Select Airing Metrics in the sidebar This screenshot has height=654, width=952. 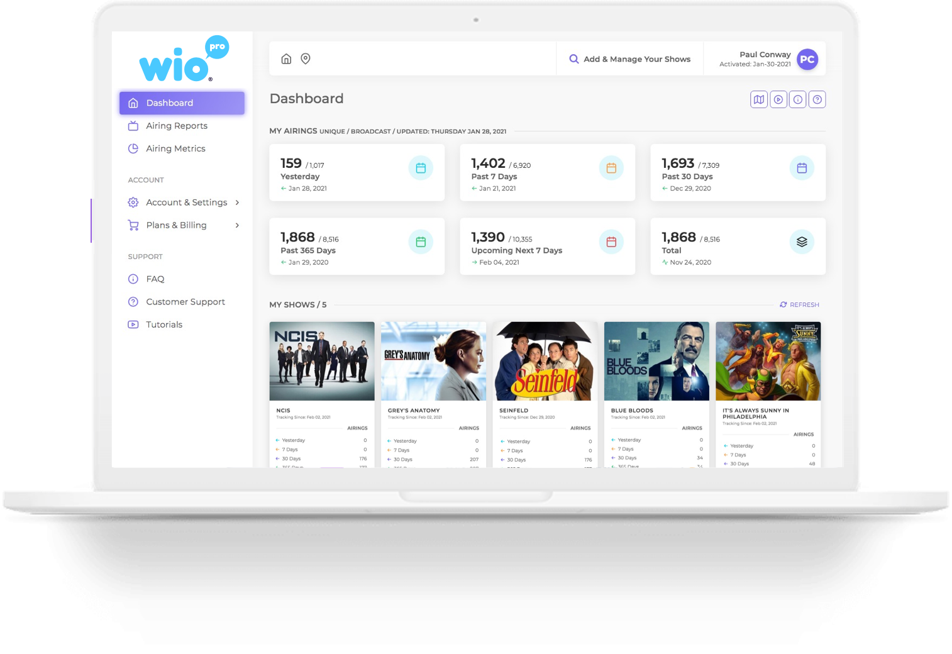click(175, 148)
